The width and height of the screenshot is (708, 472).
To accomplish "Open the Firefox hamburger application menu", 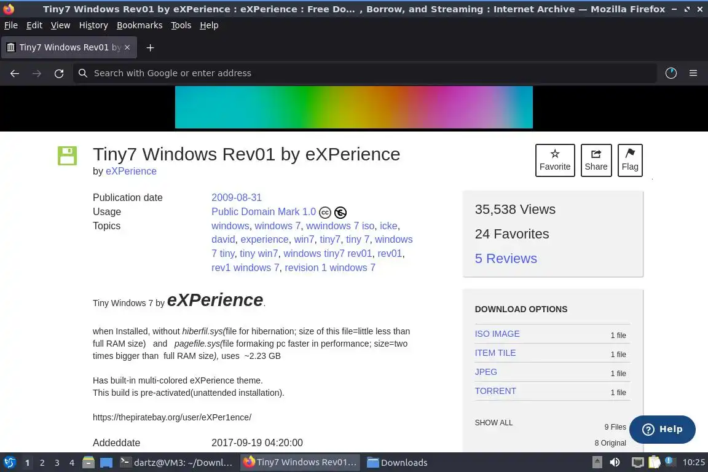I will 693,73.
